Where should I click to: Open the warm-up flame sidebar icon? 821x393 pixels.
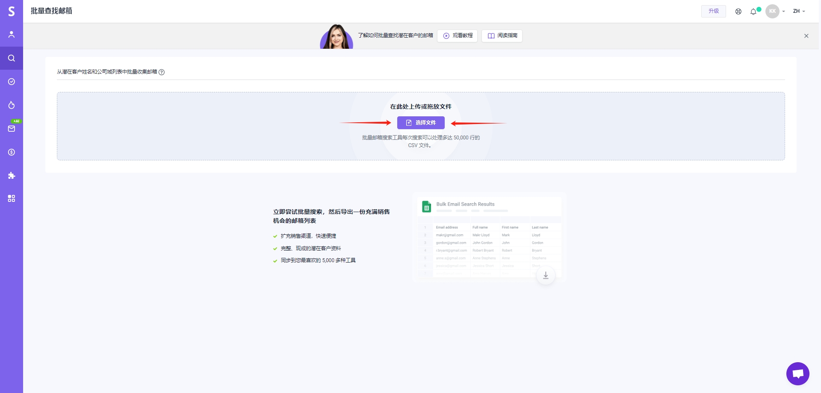point(12,105)
